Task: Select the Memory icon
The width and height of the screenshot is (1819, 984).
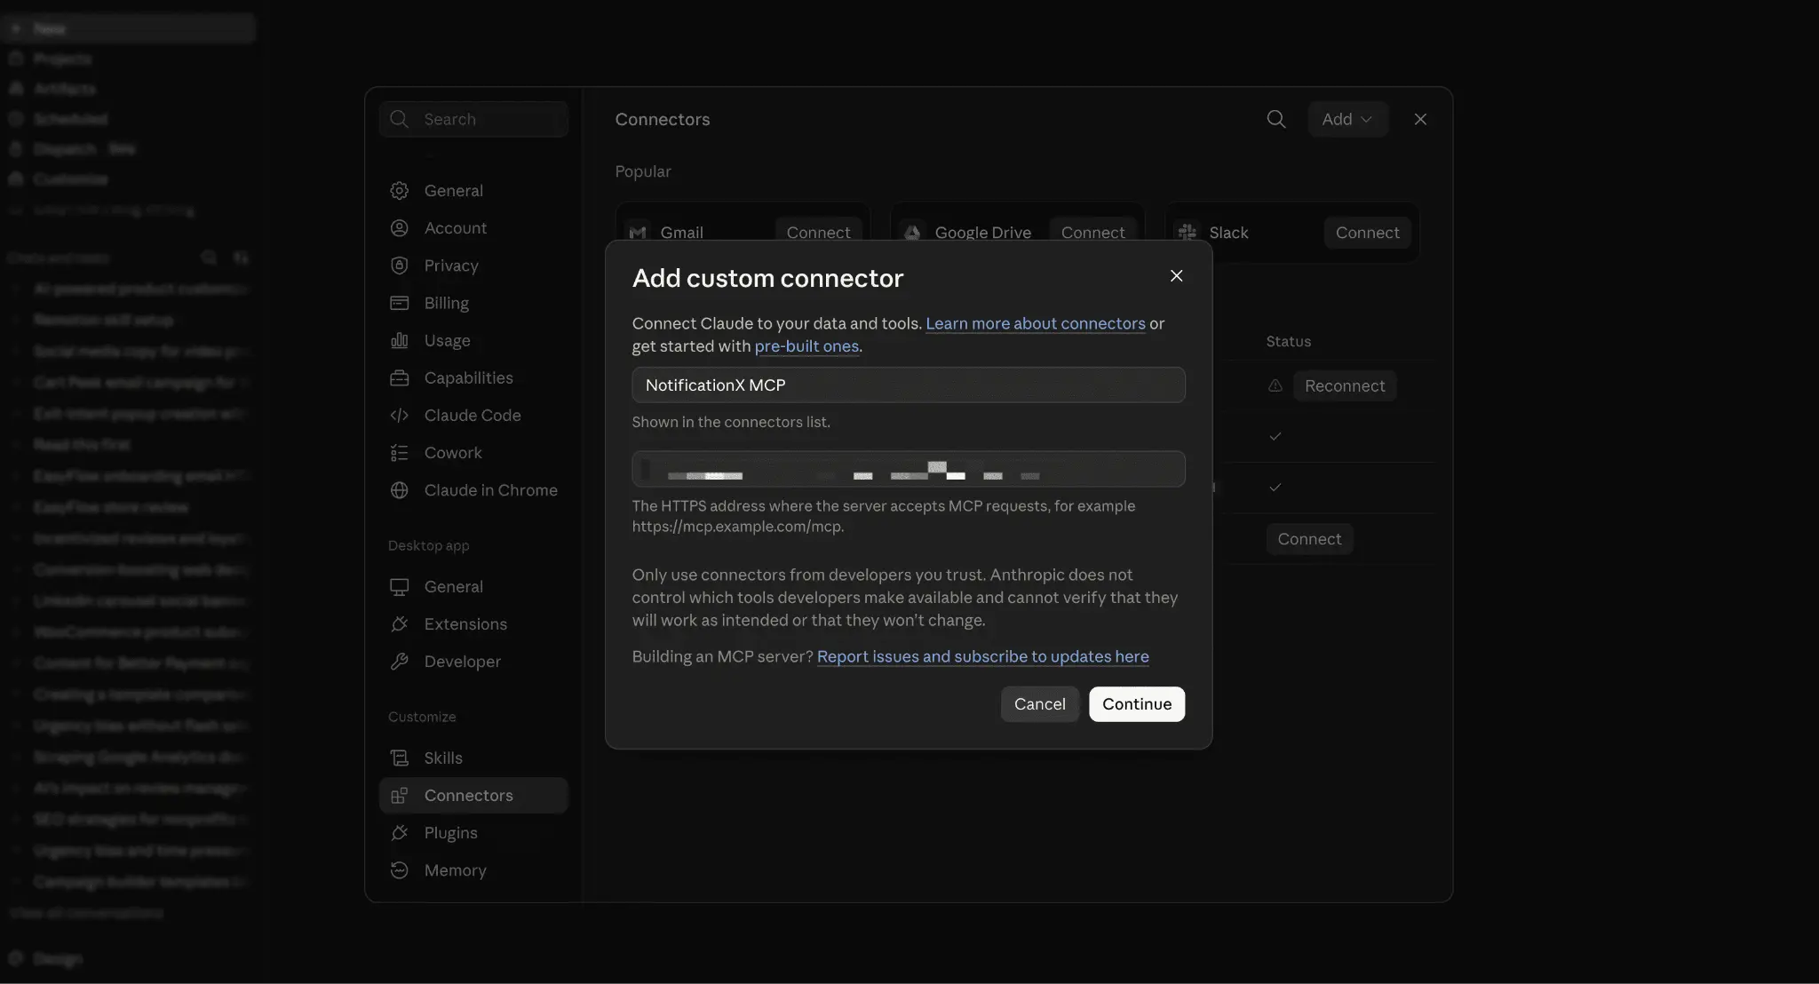Action: tap(400, 870)
